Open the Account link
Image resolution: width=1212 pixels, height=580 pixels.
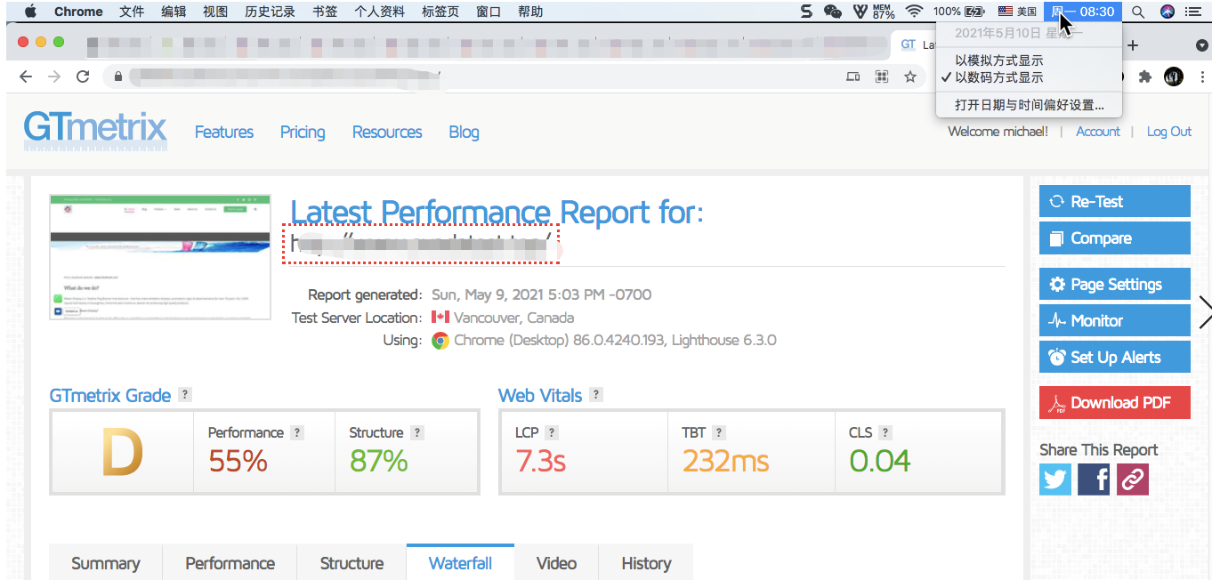click(1098, 132)
